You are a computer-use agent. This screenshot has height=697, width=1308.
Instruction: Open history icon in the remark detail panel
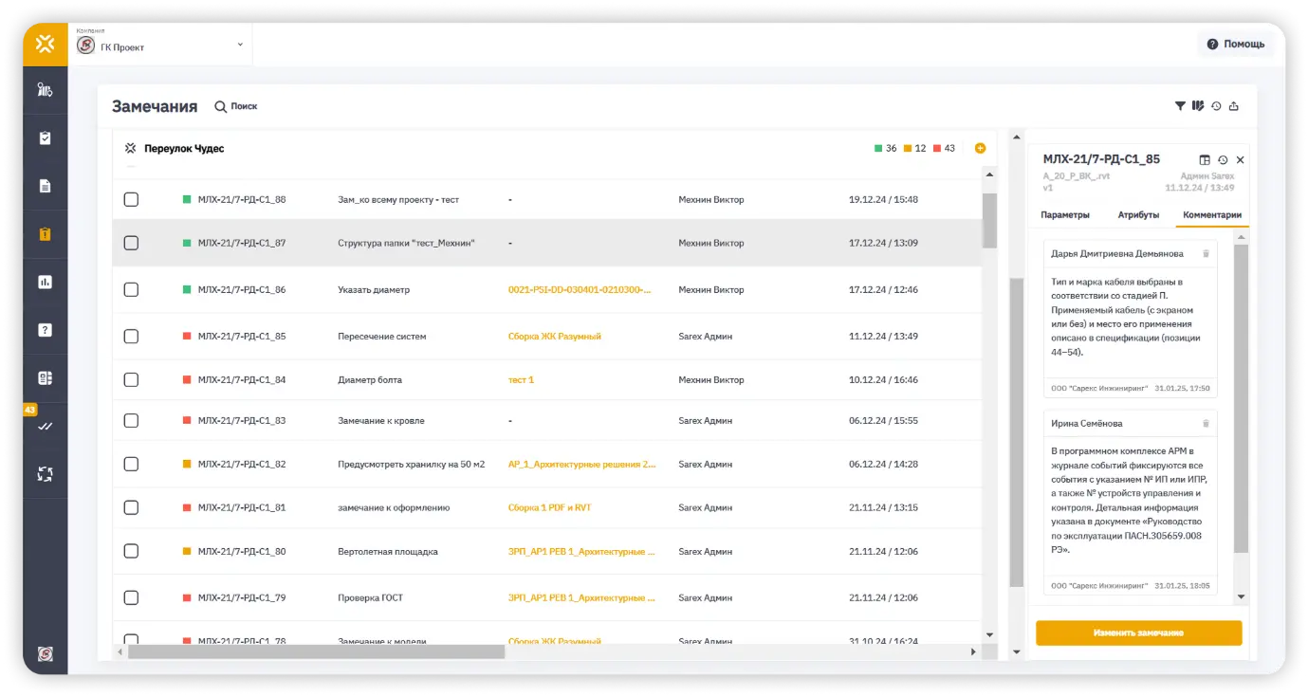[x=1223, y=160]
